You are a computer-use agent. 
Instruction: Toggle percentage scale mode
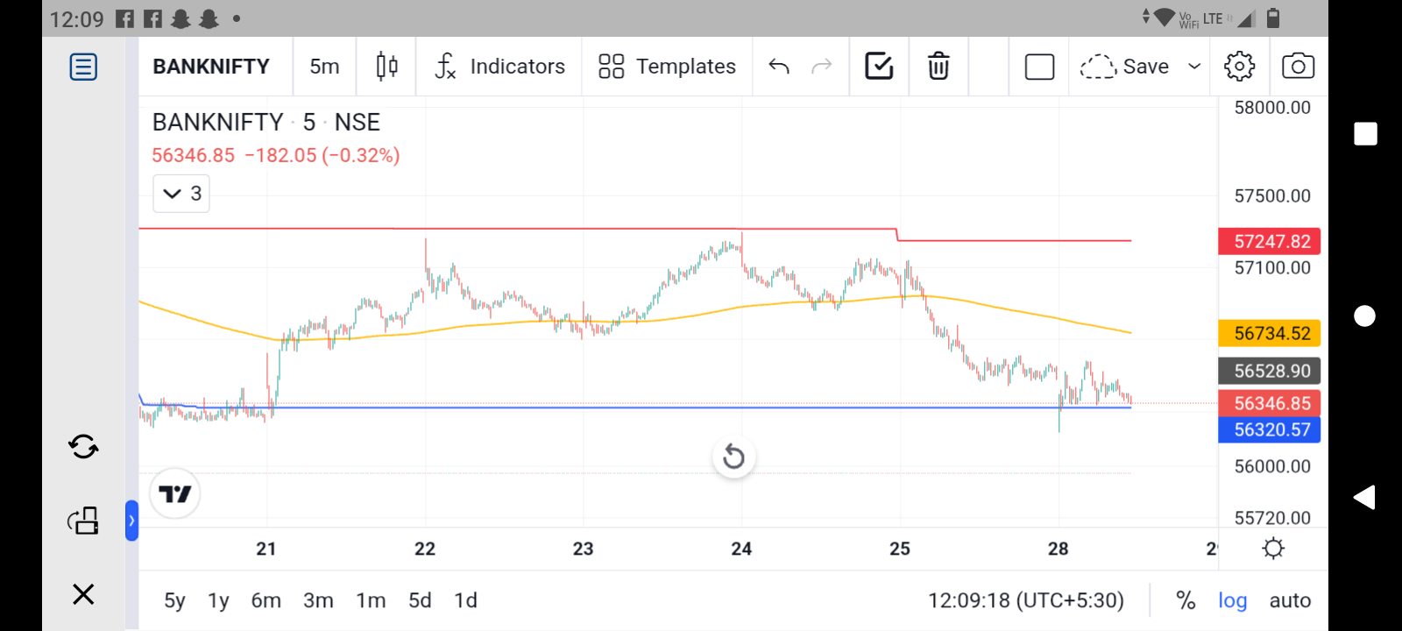click(1186, 600)
